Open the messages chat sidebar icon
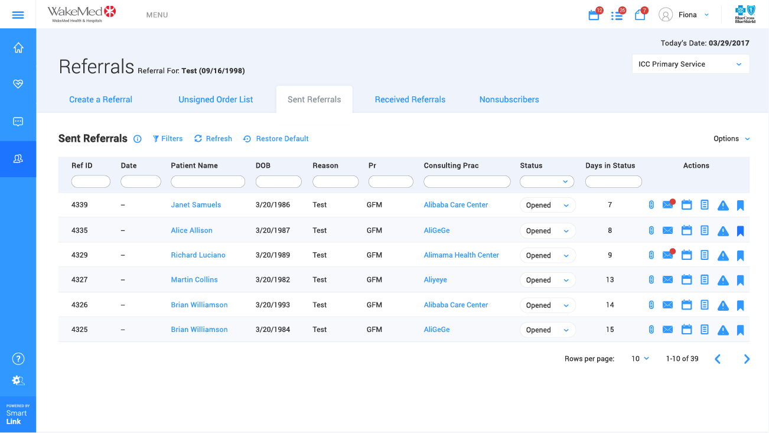Image resolution: width=769 pixels, height=433 pixels. pyautogui.click(x=18, y=122)
